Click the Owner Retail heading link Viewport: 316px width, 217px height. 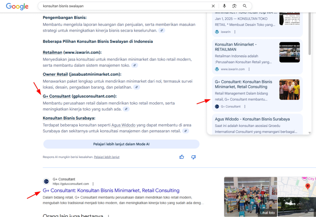click(x=55, y=74)
